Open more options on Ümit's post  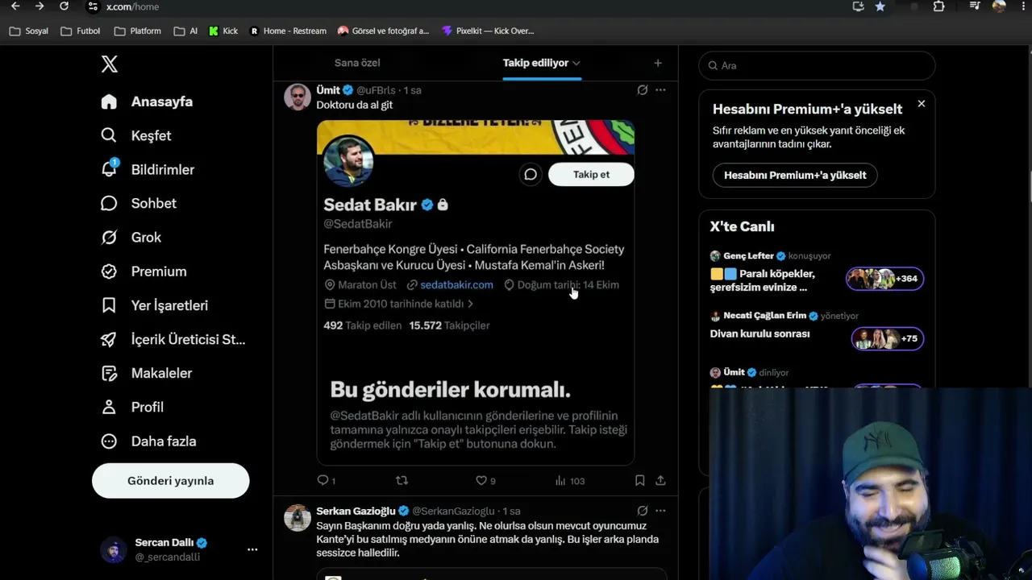point(660,90)
